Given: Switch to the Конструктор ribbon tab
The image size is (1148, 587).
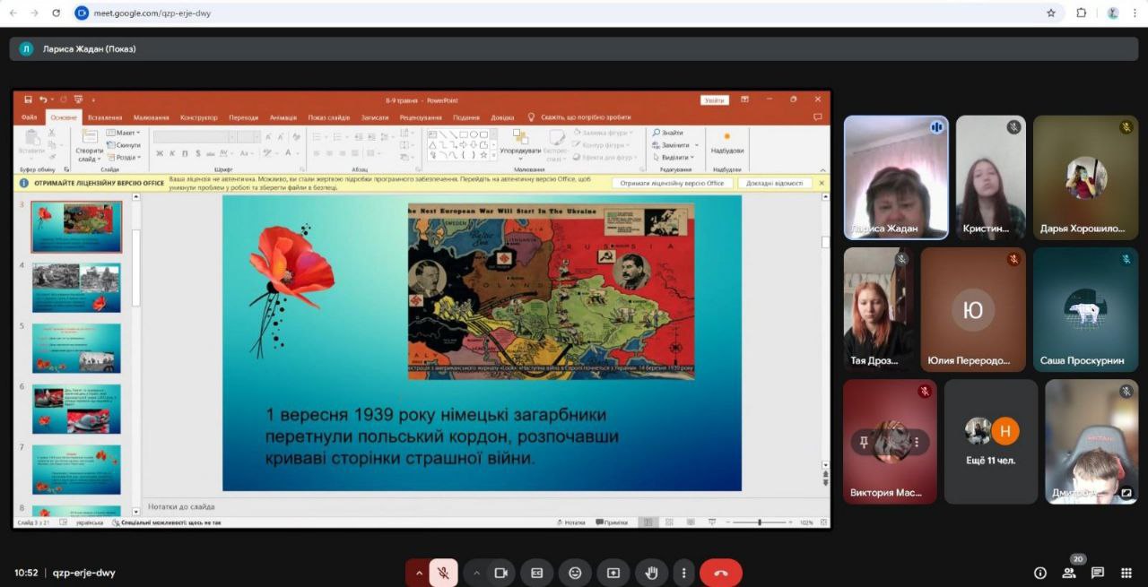Looking at the screenshot, I should [198, 117].
